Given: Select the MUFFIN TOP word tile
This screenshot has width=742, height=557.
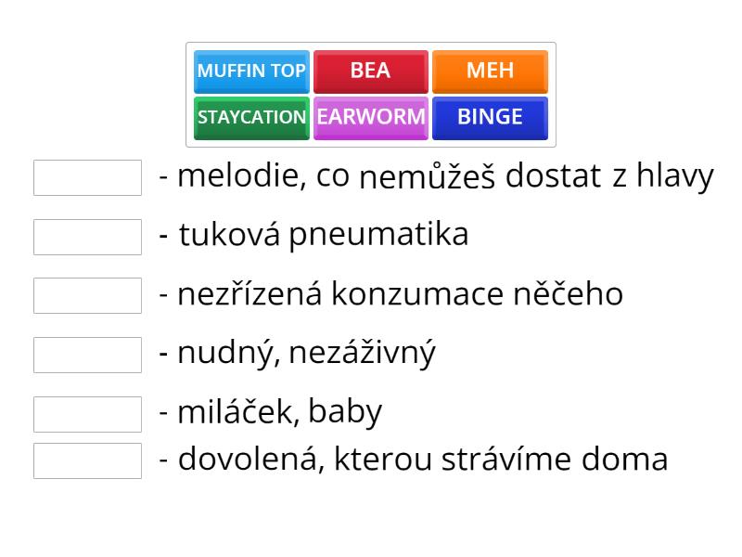Looking at the screenshot, I should [250, 71].
